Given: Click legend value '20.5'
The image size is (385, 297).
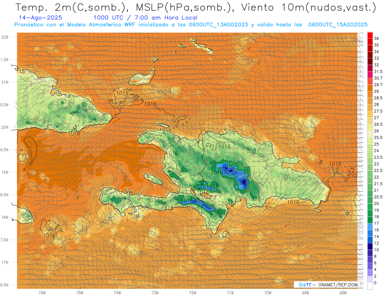Looking at the screenshot, I should (378, 197).
